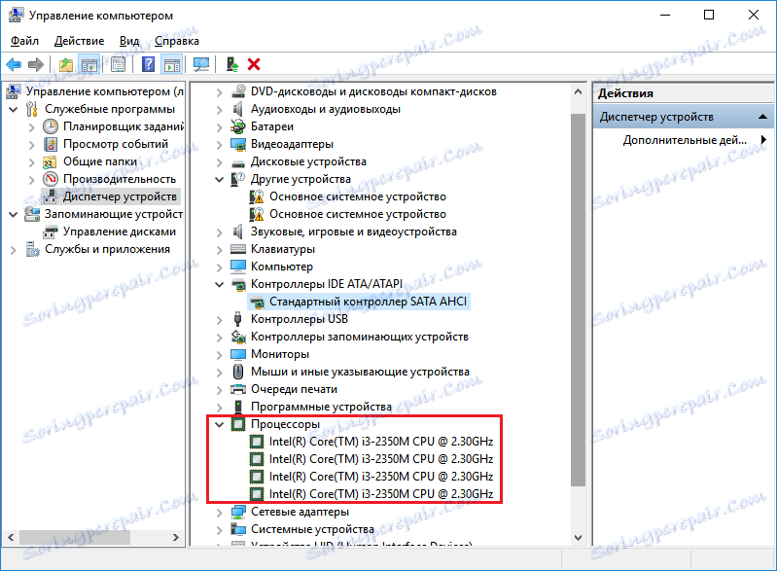Select Диспетчер устройств in left tree

tap(120, 196)
